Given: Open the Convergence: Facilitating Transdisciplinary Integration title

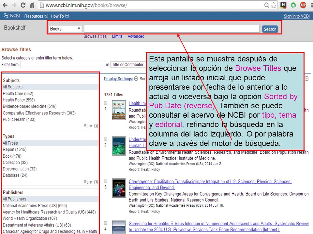Looking at the screenshot, I should coord(210,185).
